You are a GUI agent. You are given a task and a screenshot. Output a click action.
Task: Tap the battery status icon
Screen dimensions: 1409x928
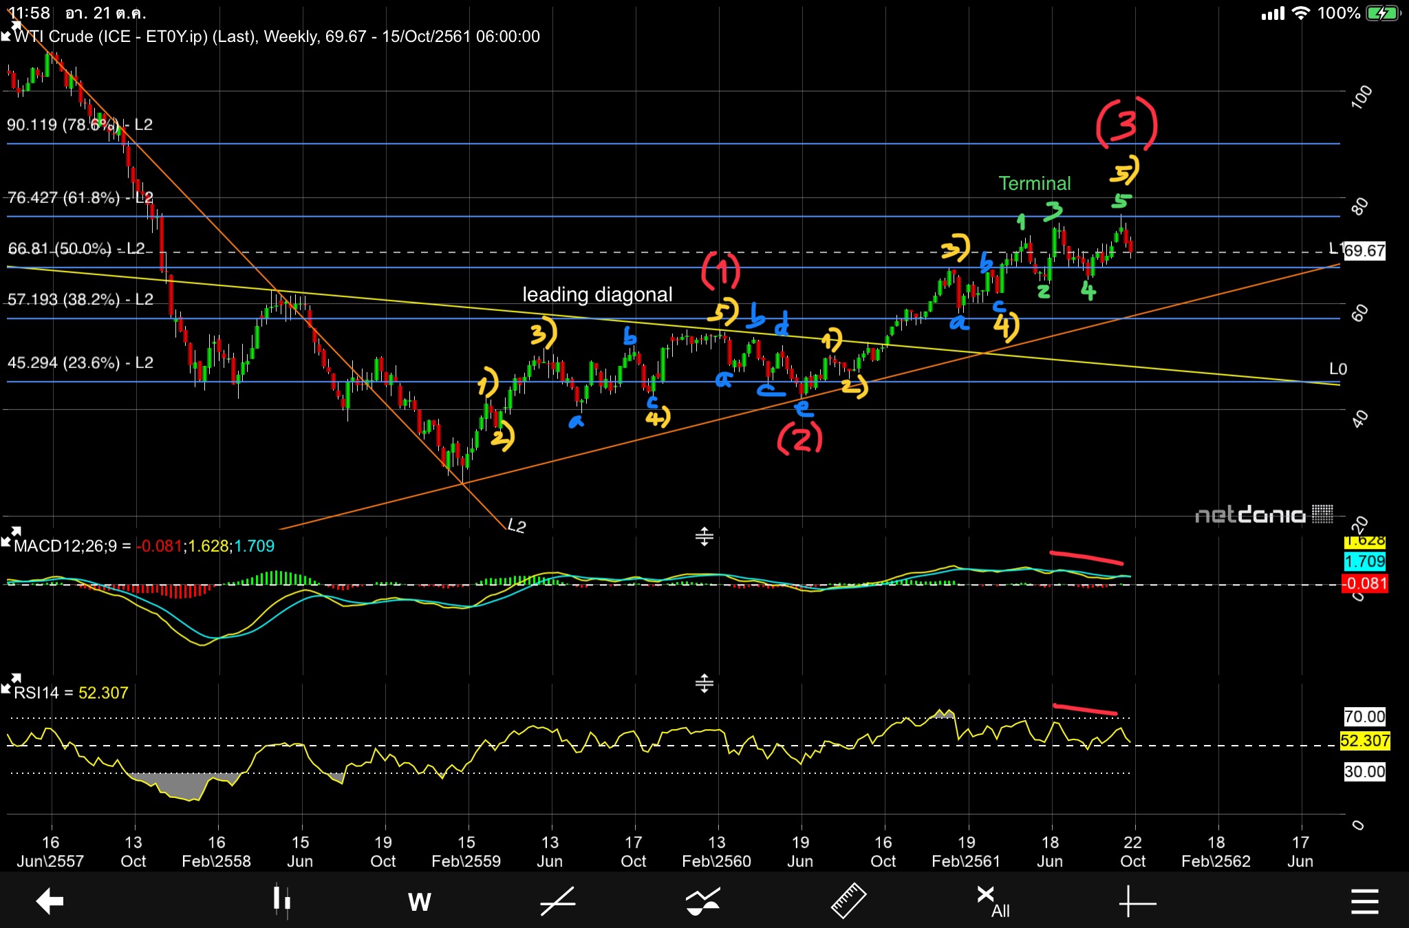1383,13
